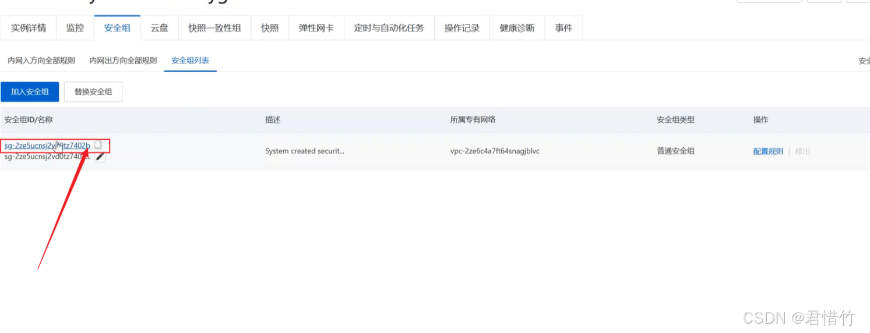
Task: Click VPC cell vpc-2ze6c4a7ft64snagjblvc
Action: (495, 151)
